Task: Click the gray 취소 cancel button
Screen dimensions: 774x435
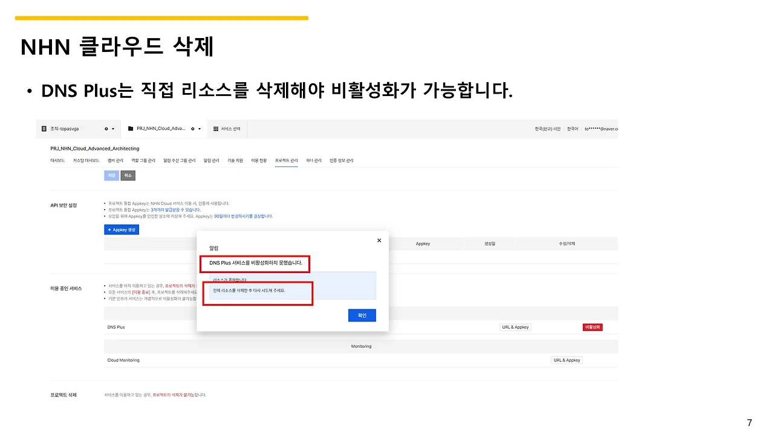Action: pos(128,175)
